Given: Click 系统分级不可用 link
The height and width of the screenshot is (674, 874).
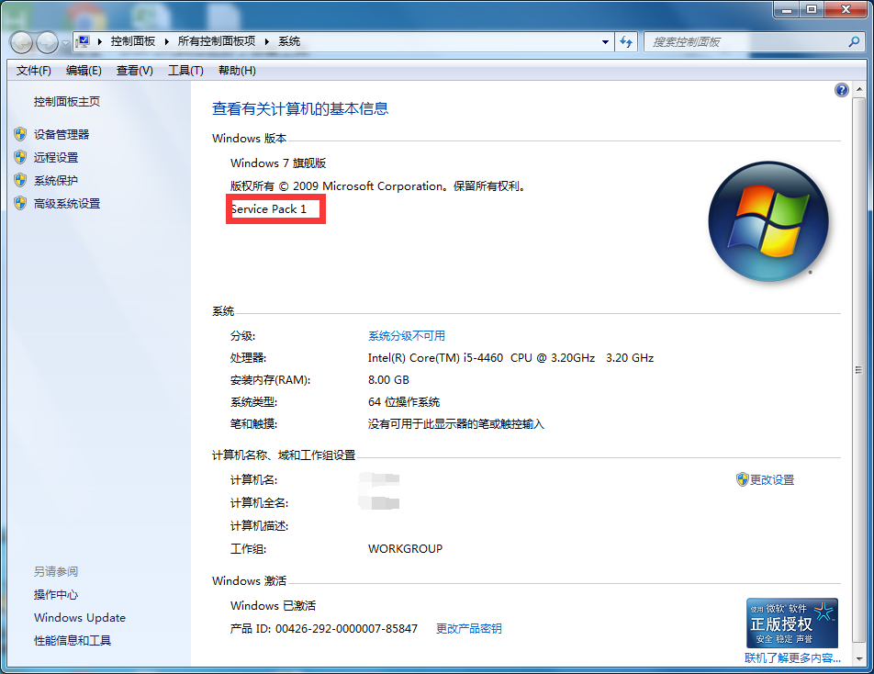Looking at the screenshot, I should [x=407, y=335].
